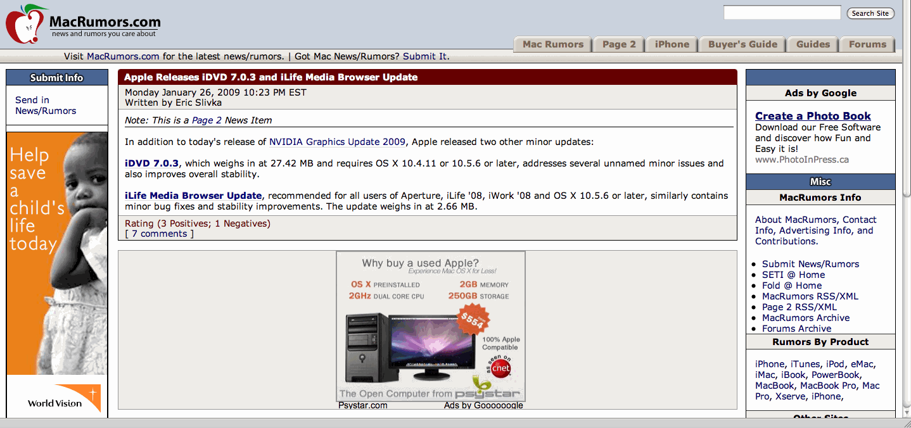Open the SETI @ Home link
911x428 pixels.
coord(793,275)
